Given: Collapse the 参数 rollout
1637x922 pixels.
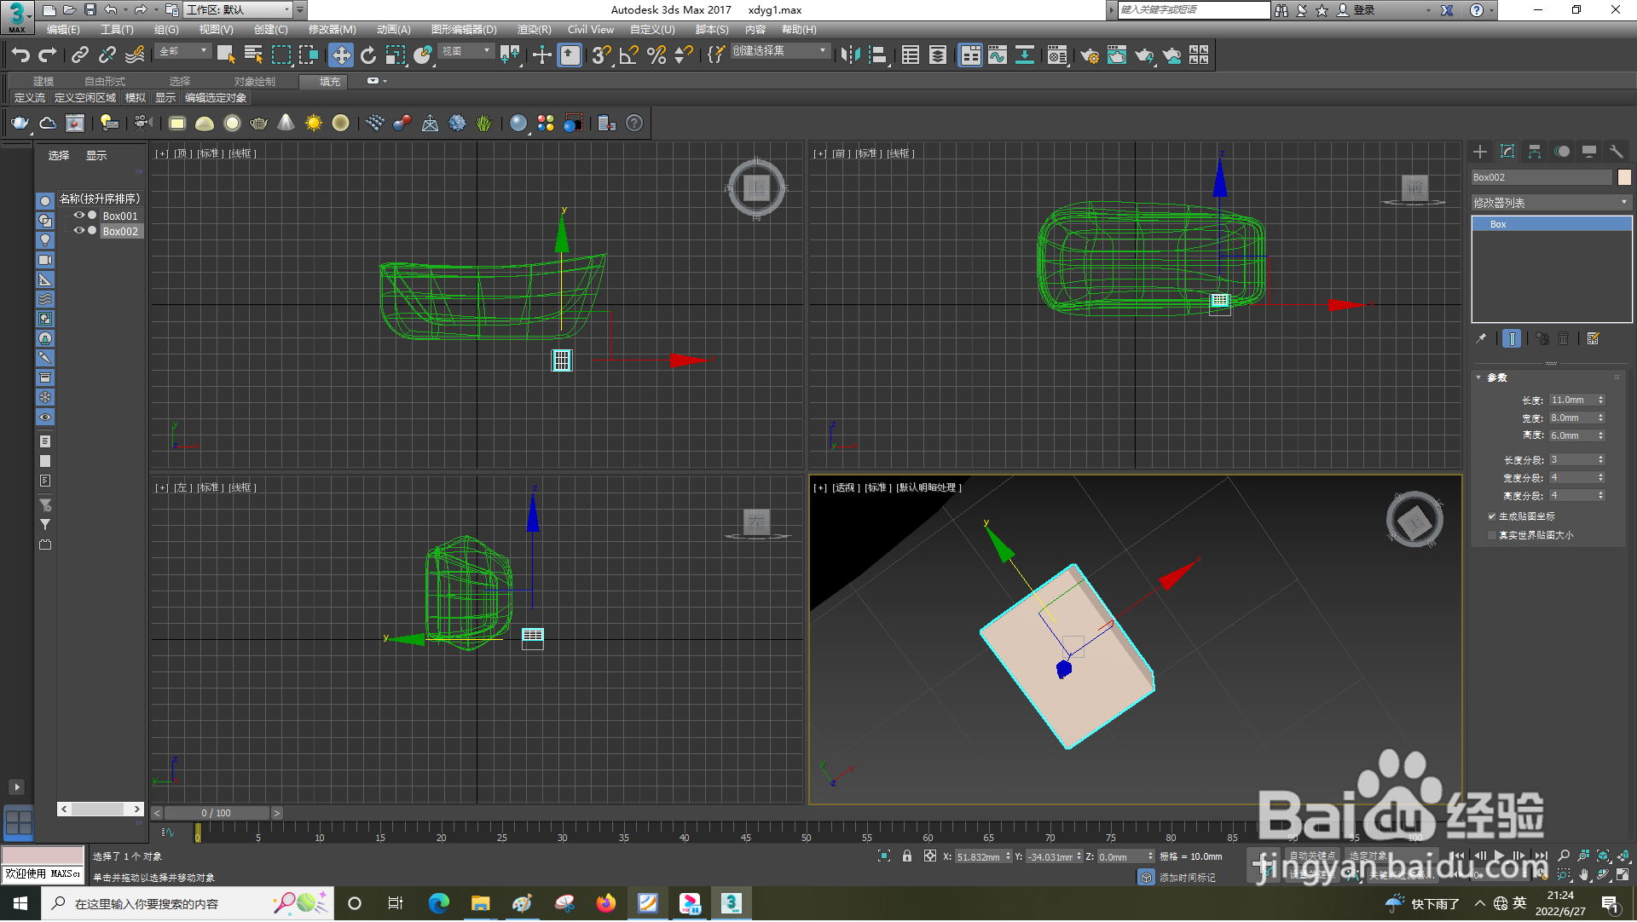Looking at the screenshot, I should tap(1496, 377).
